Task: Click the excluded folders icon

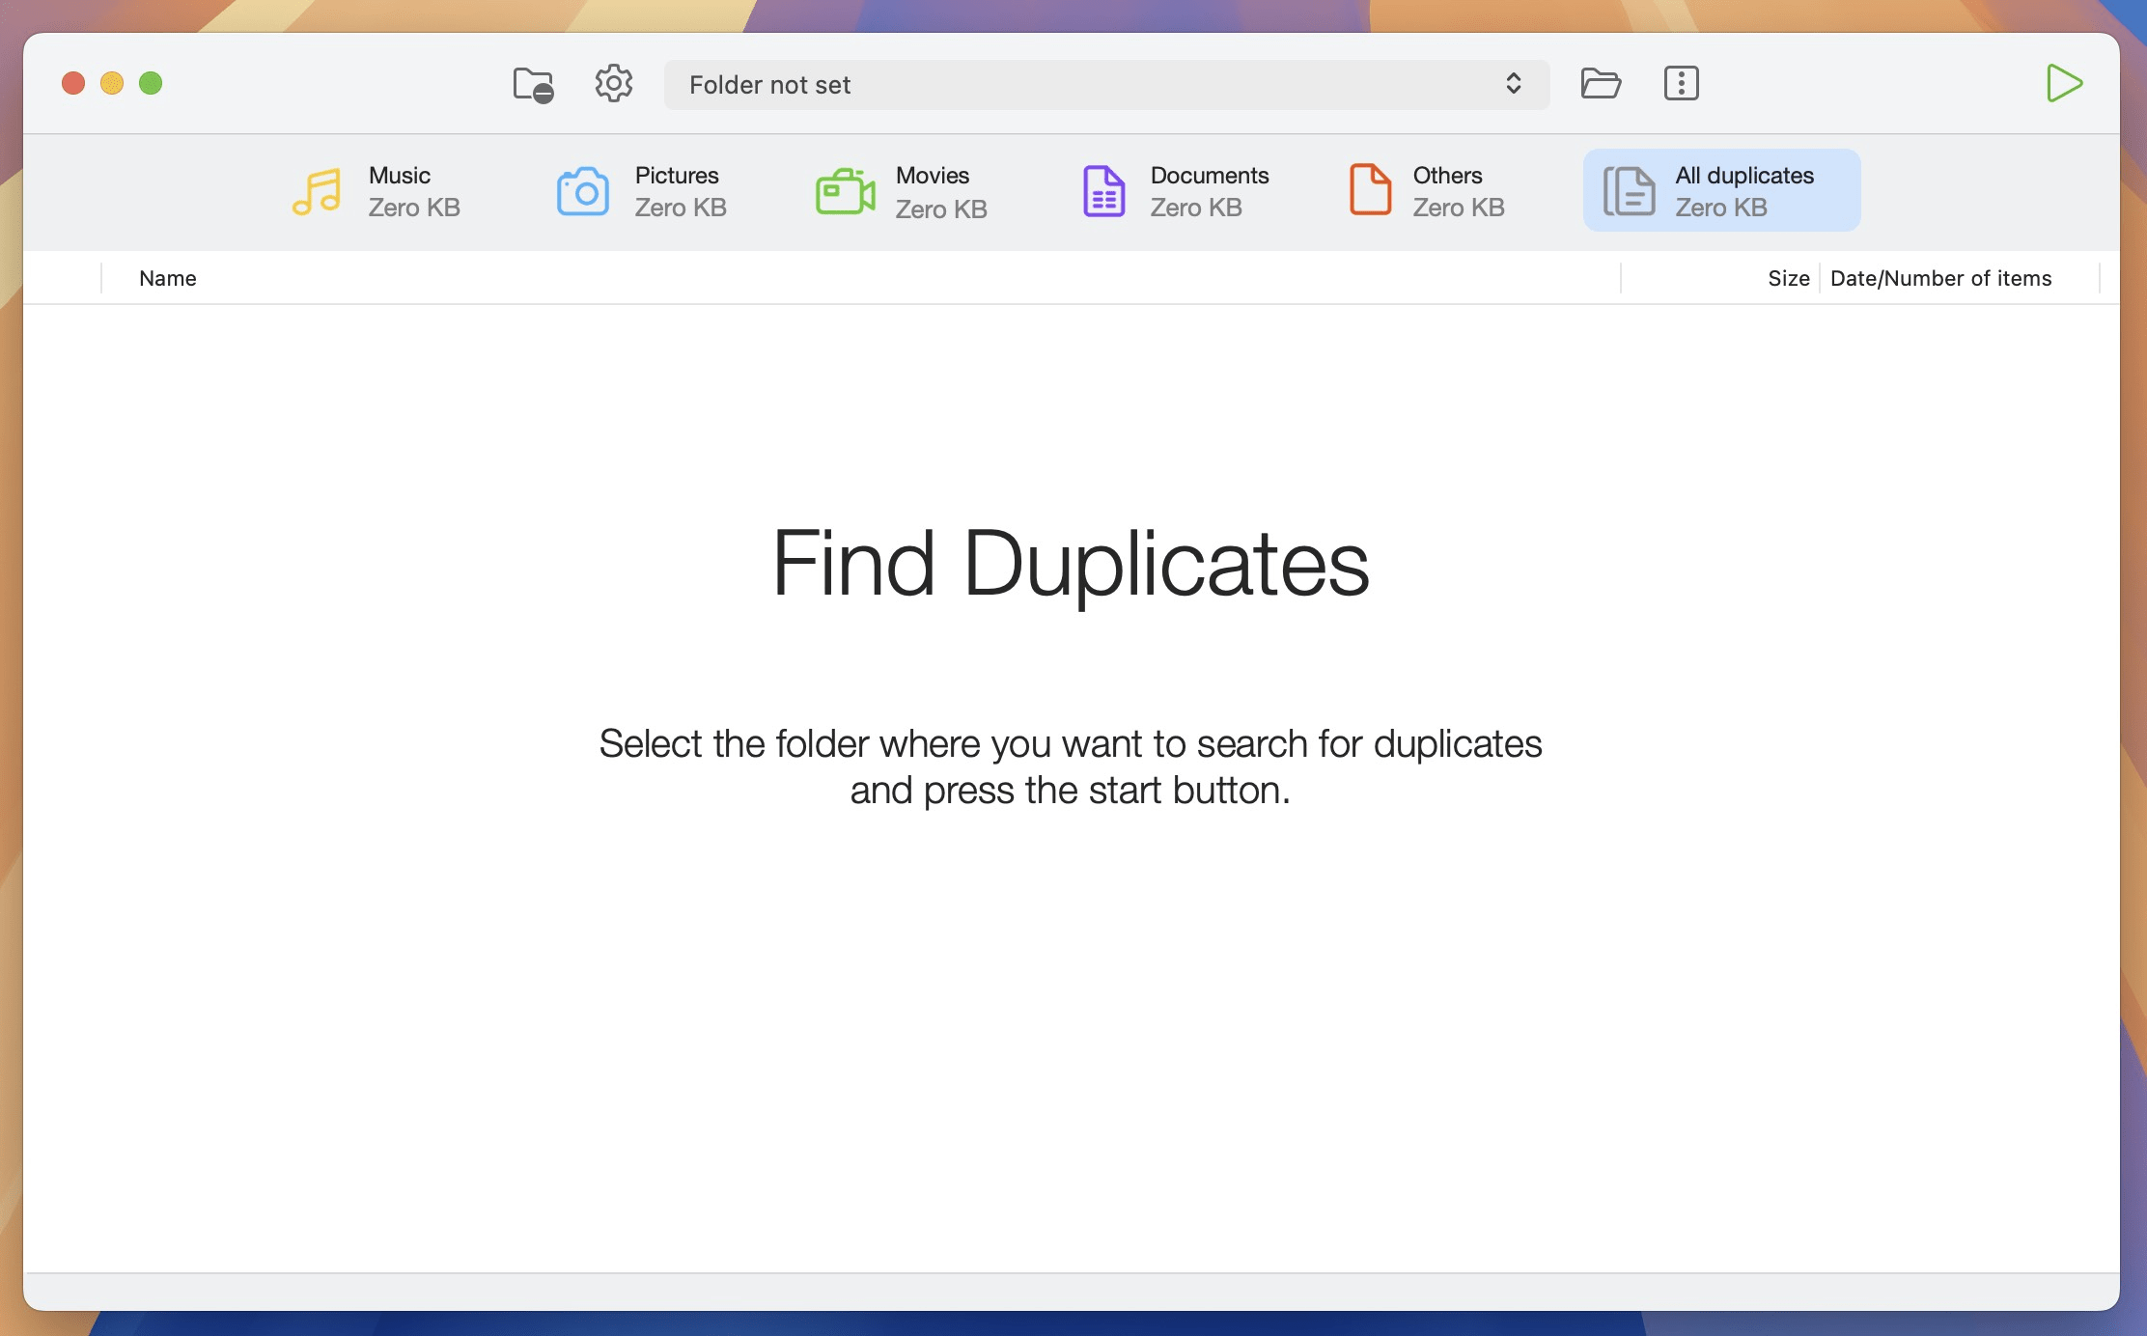Action: click(x=533, y=85)
